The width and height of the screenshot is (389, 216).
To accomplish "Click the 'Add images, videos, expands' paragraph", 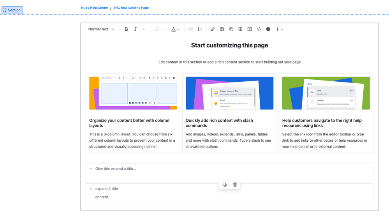I will [x=228, y=140].
